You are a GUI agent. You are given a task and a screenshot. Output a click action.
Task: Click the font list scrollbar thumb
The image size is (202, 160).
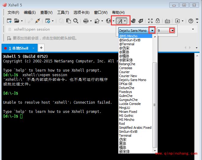pos(155,105)
